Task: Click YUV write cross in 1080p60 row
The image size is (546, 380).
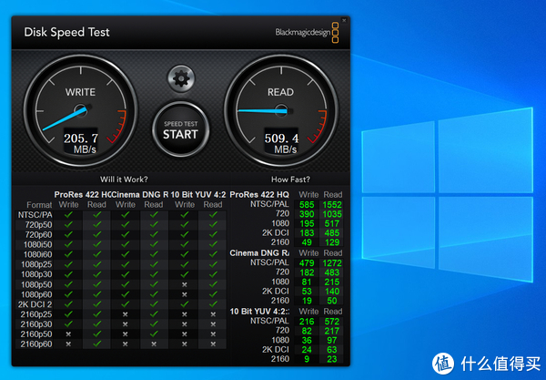Action: click(x=185, y=294)
